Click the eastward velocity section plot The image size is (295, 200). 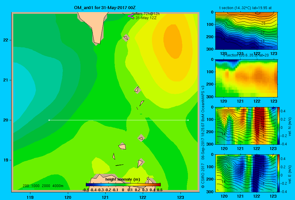246,173
